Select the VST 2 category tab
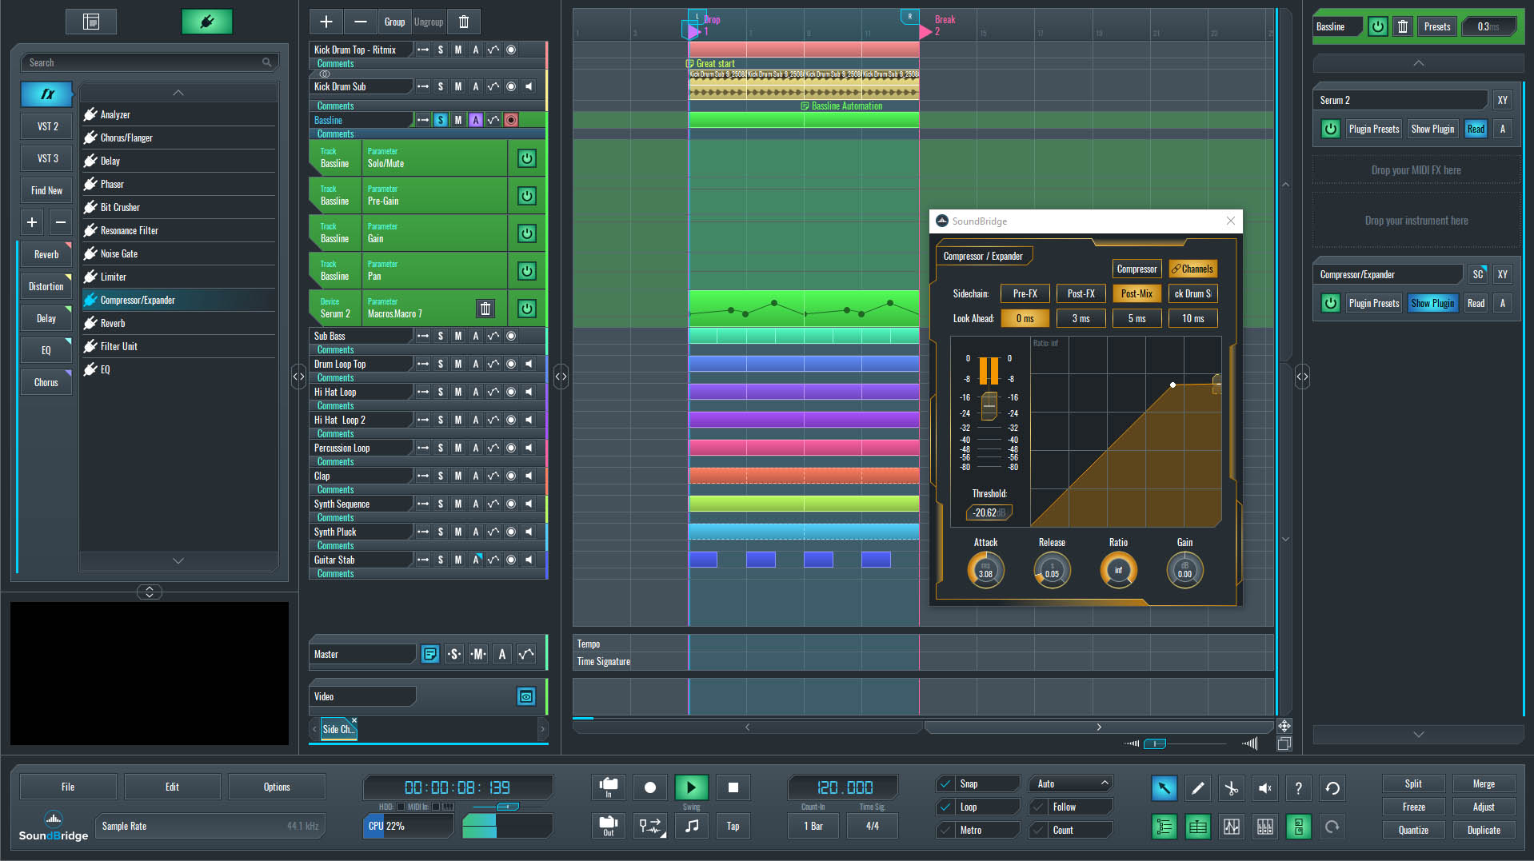The width and height of the screenshot is (1534, 861). [47, 126]
